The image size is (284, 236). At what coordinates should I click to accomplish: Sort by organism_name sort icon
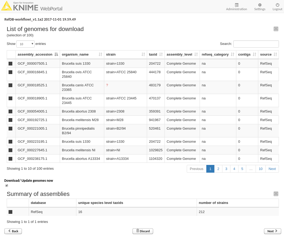point(100,55)
